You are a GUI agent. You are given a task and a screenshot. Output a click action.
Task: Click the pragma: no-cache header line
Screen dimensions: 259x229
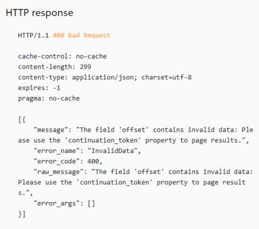point(49,98)
